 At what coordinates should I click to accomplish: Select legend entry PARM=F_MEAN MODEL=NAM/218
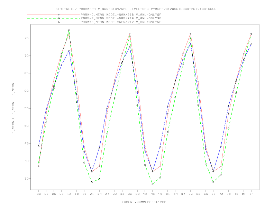(x=121, y=18)
